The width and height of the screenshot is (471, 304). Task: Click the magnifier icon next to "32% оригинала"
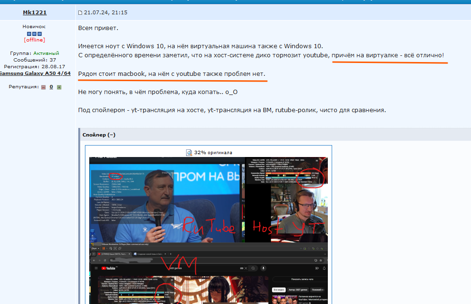point(189,153)
